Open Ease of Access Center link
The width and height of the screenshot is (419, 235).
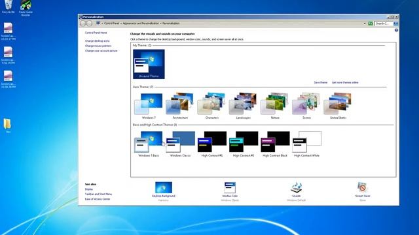pyautogui.click(x=98, y=199)
